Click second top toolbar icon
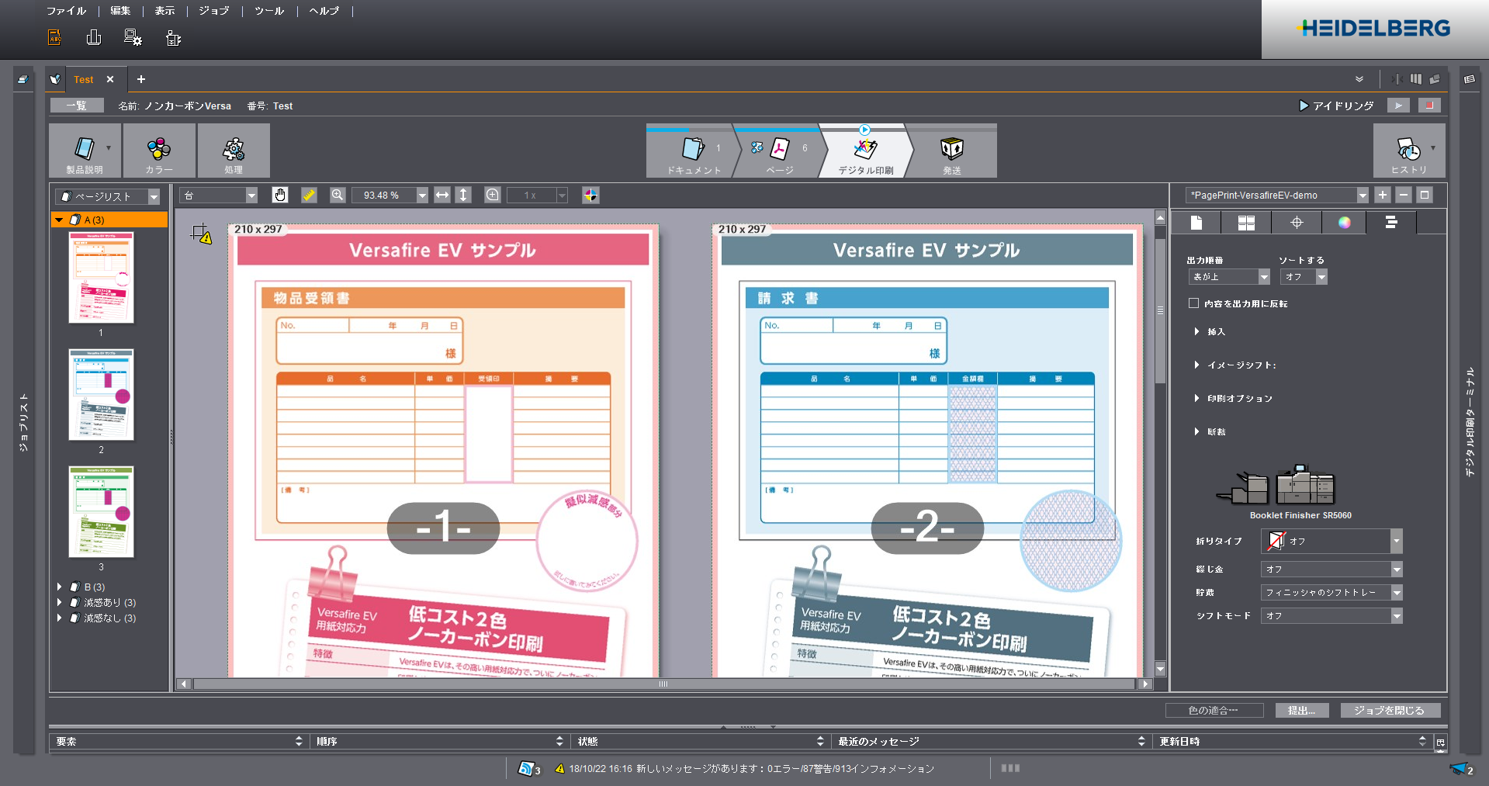The width and height of the screenshot is (1489, 786). pos(94,37)
